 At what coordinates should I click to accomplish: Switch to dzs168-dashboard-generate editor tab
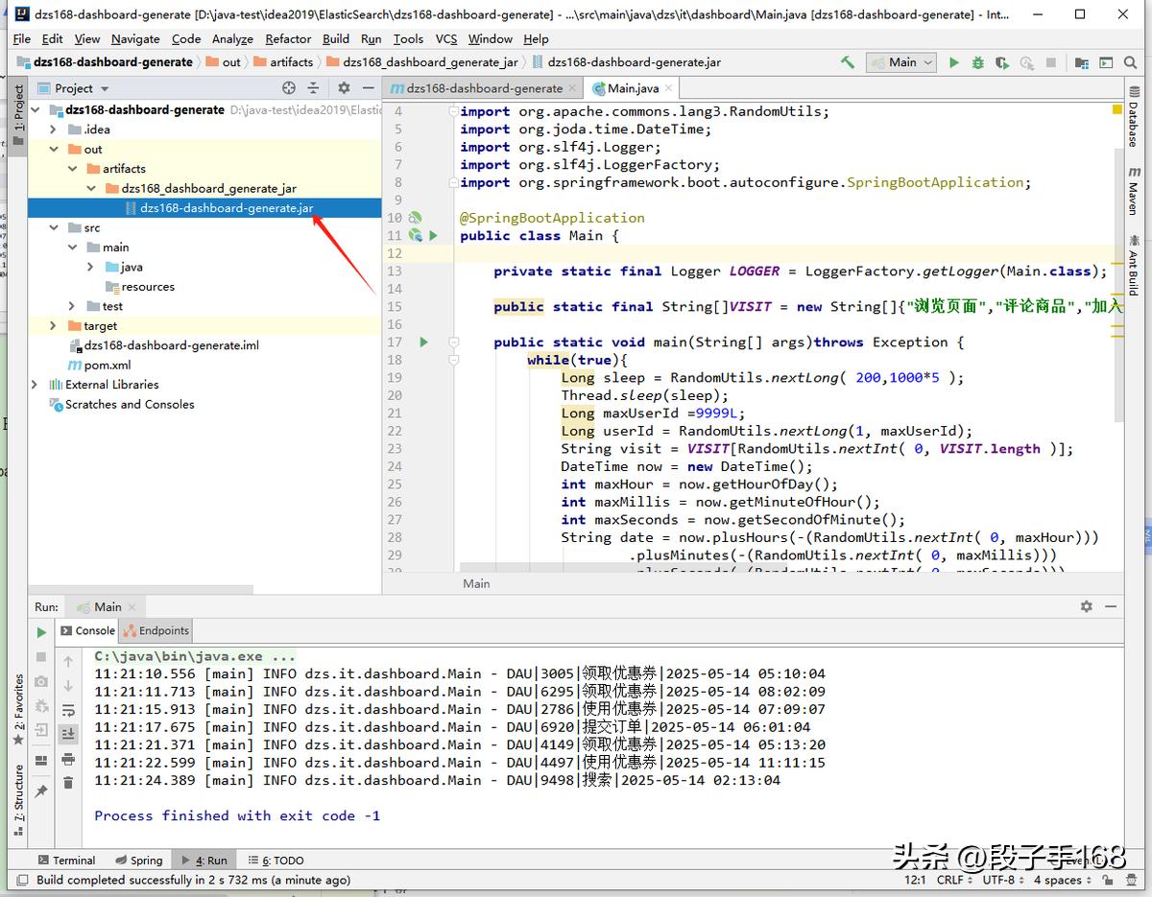484,87
